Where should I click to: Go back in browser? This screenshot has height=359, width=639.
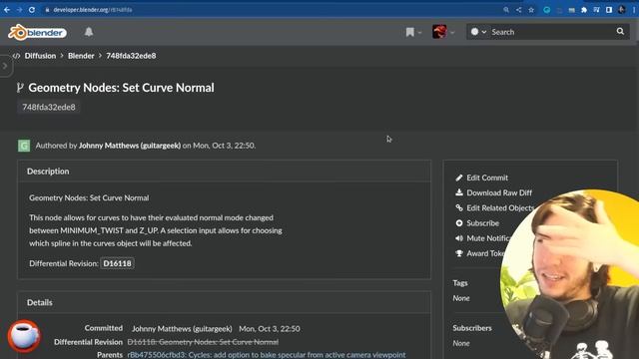coord(7,10)
